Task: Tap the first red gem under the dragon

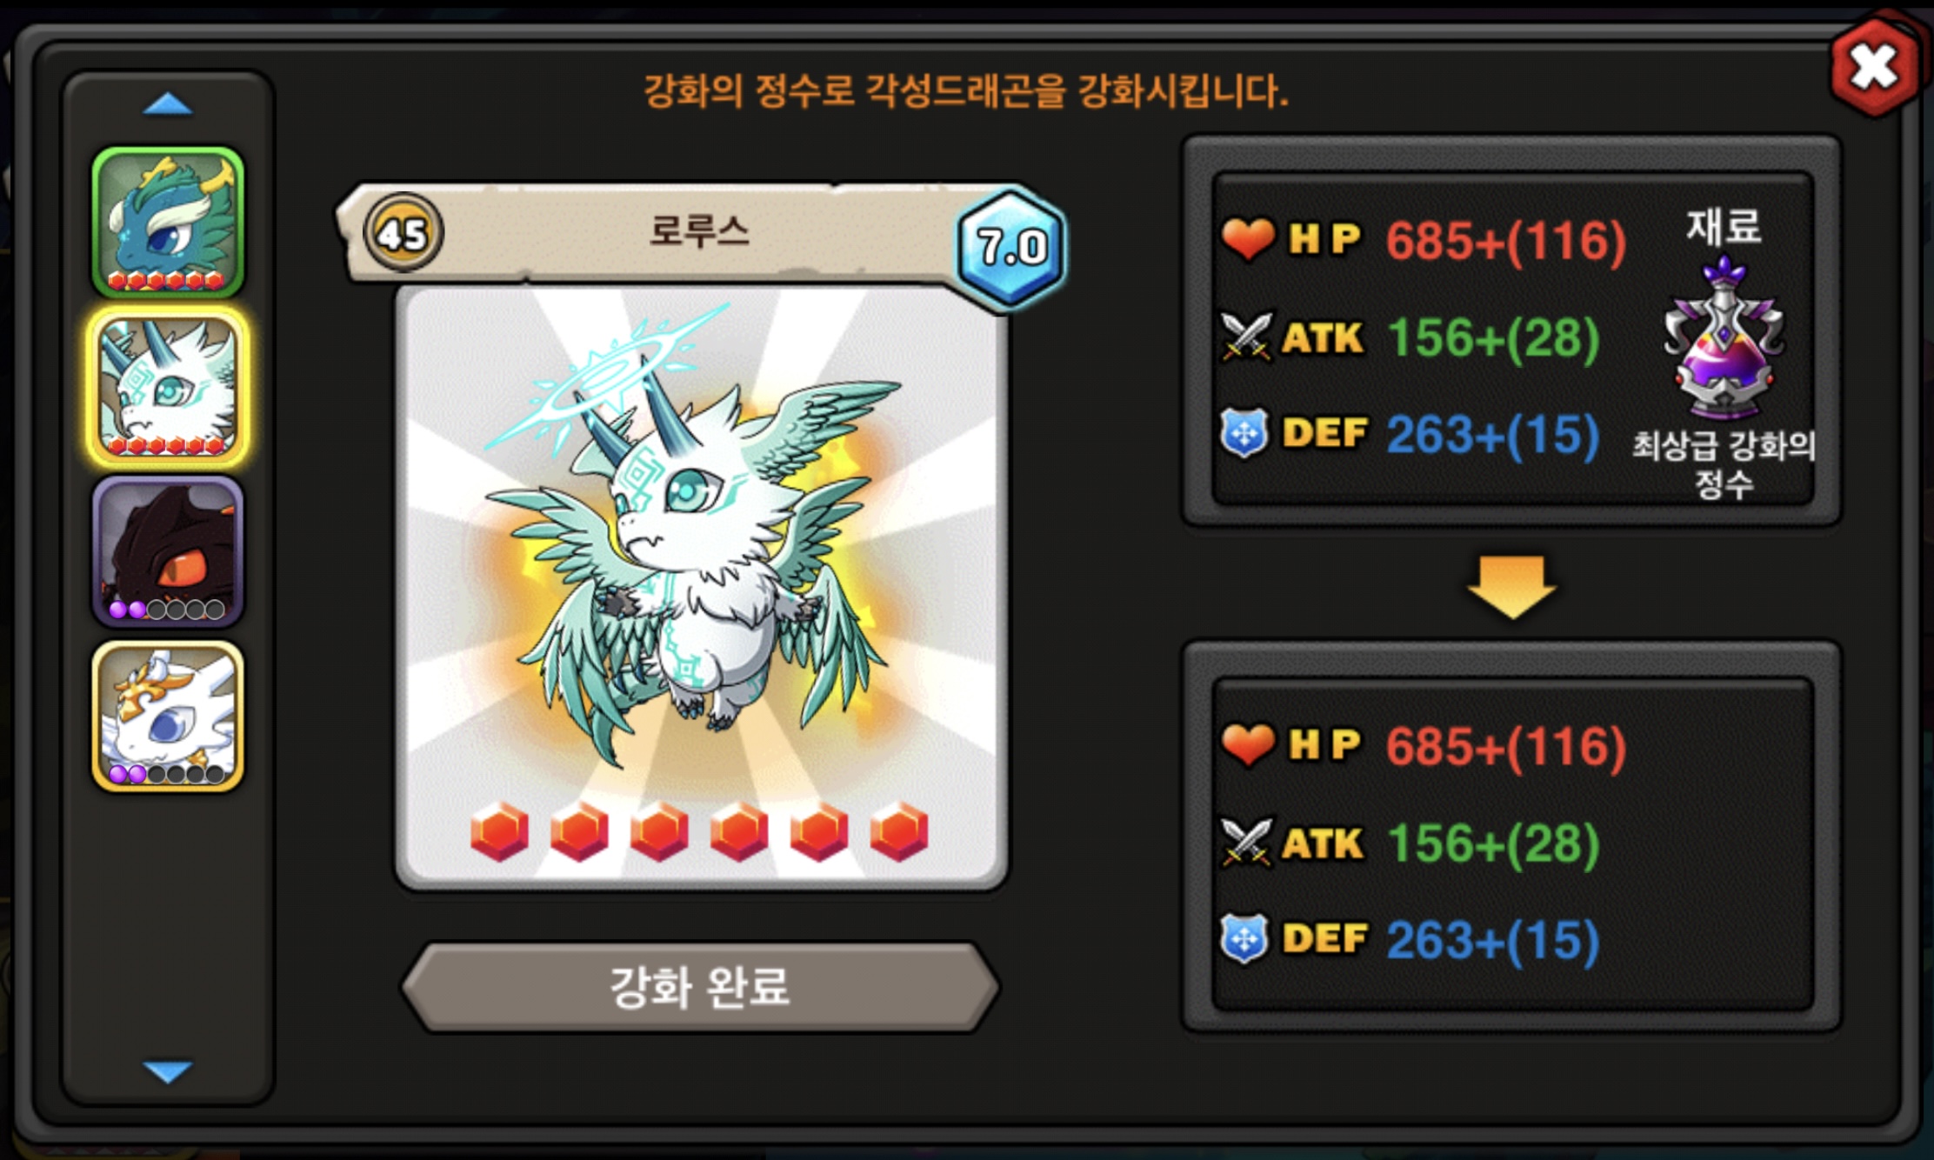Action: (x=499, y=832)
